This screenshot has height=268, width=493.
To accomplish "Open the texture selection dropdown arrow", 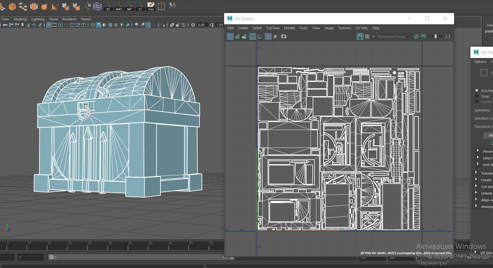I will click(x=373, y=36).
